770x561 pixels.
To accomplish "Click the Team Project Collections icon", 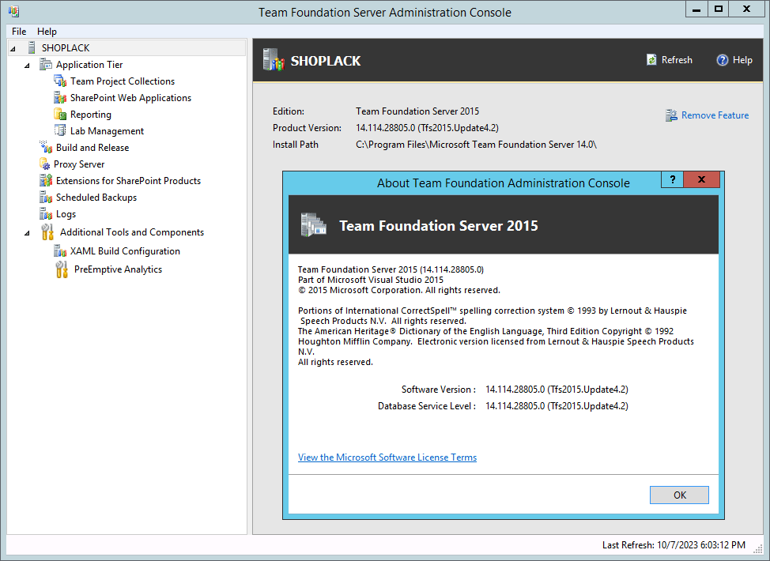I will coord(60,81).
